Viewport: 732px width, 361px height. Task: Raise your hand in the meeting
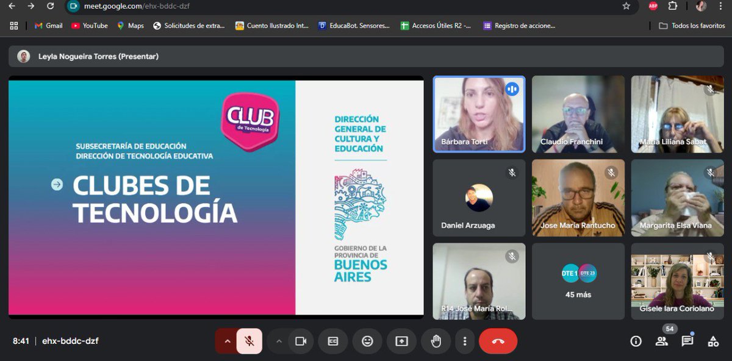[436, 341]
